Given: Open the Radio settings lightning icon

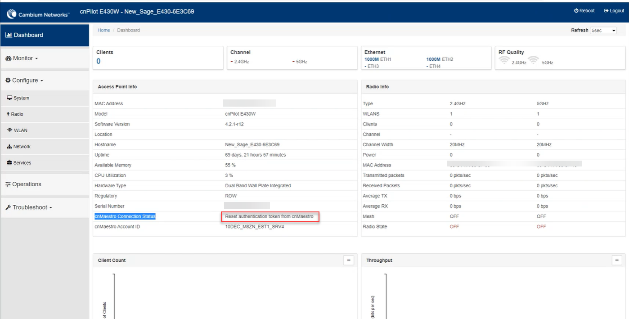Looking at the screenshot, I should 9,114.
